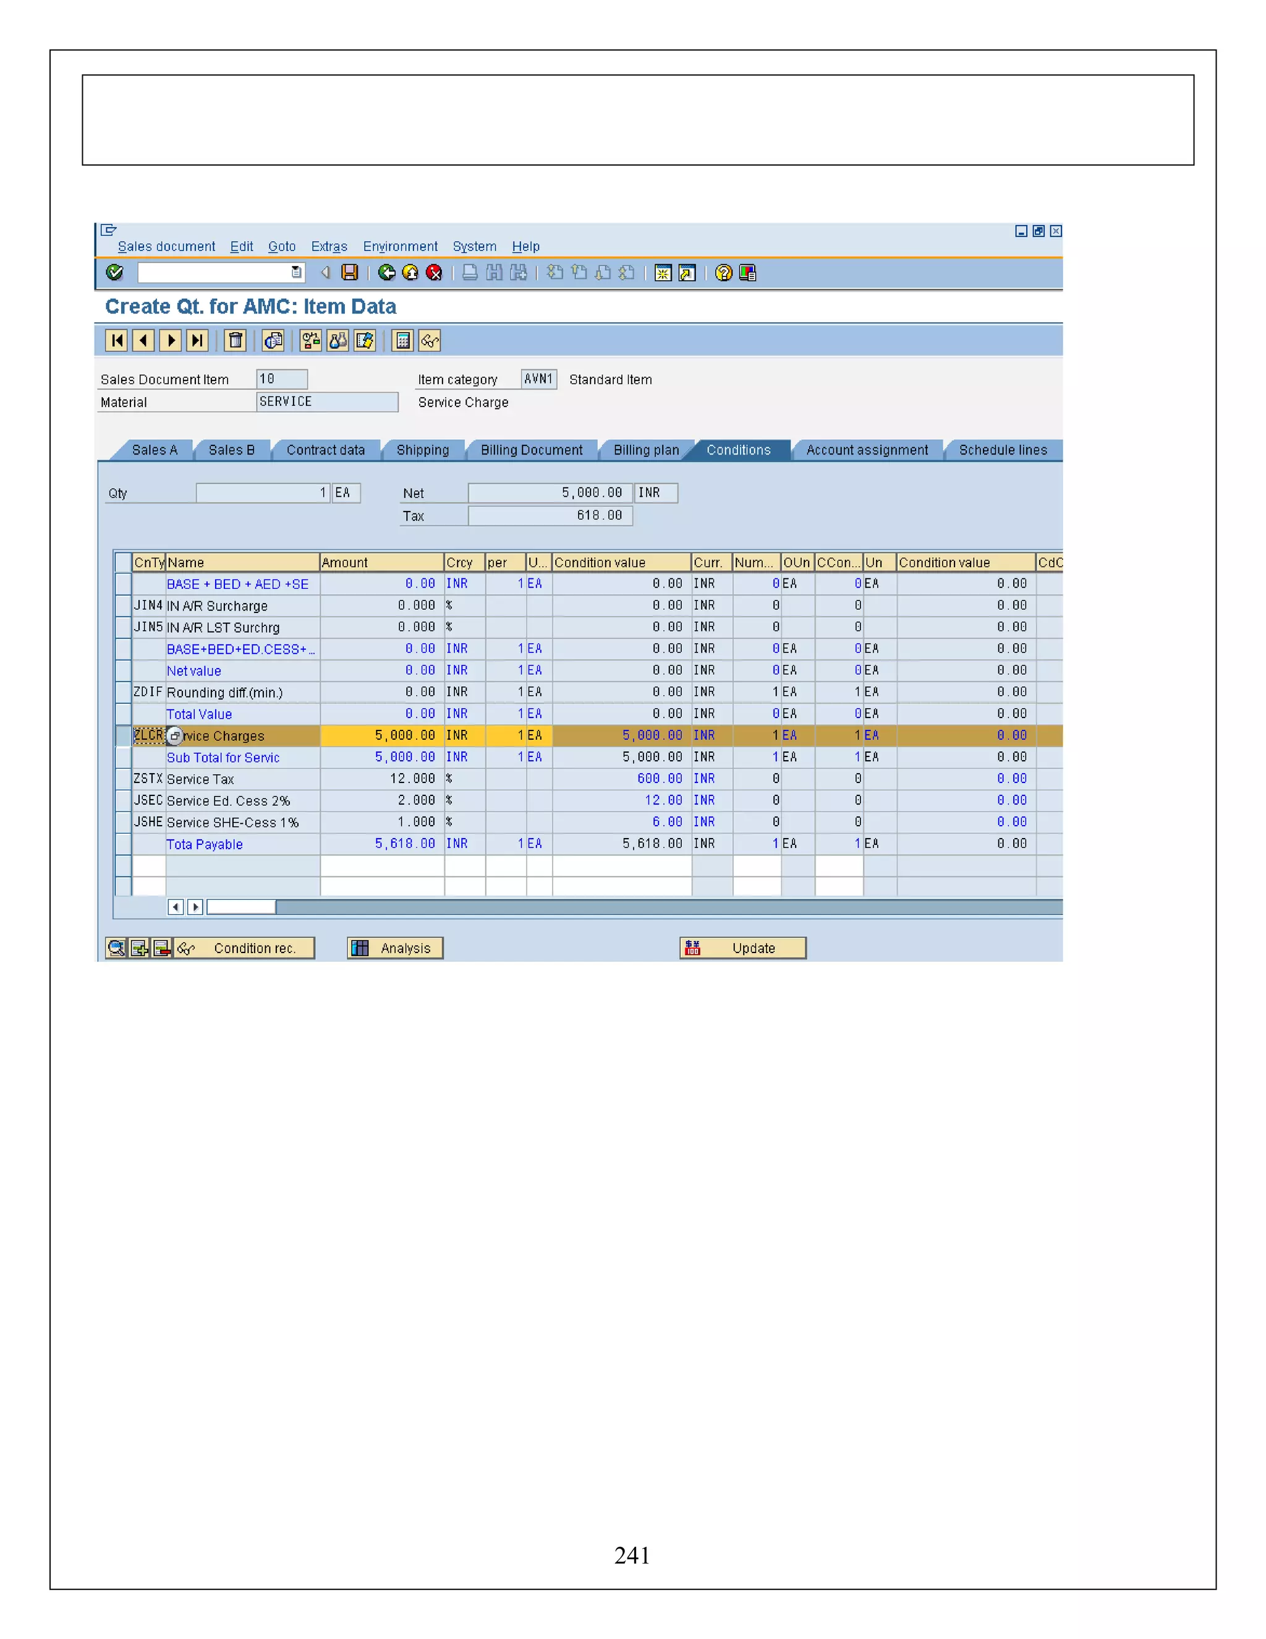Image resolution: width=1266 pixels, height=1639 pixels.
Task: Click the yellow Help question mark icon
Action: coord(723,272)
